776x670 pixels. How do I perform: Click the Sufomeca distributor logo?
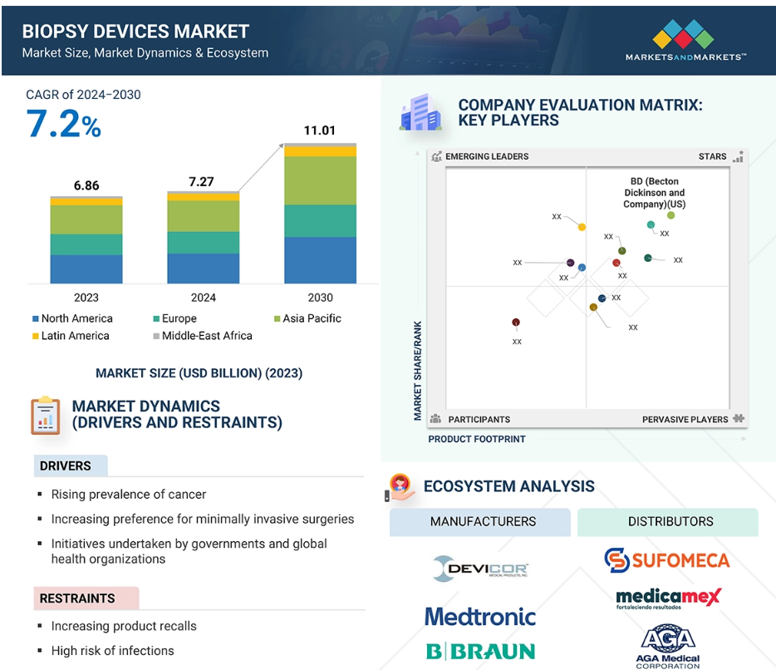(x=666, y=560)
